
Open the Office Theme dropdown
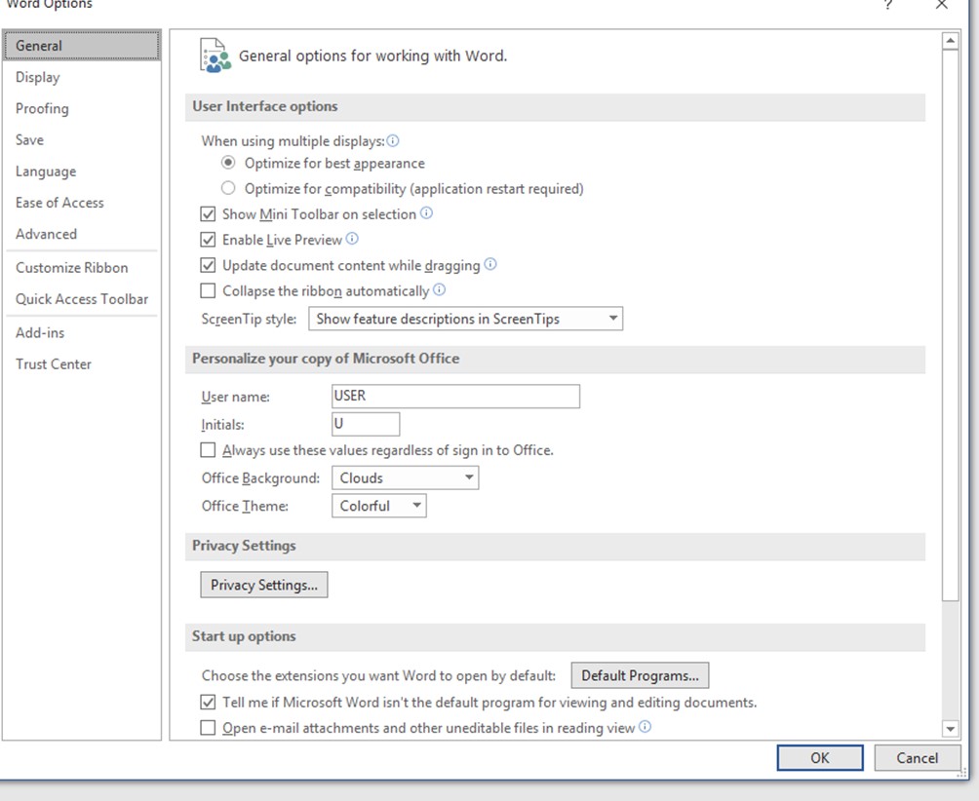[379, 506]
